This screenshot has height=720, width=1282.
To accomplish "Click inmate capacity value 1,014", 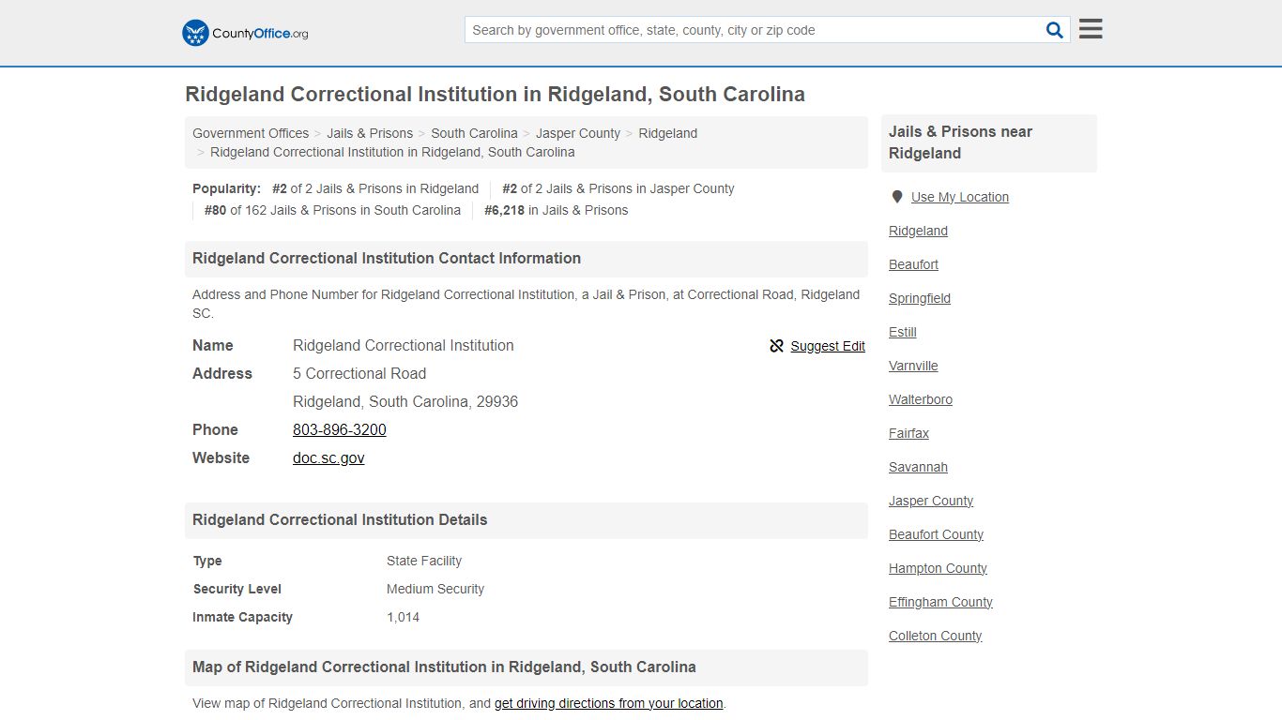I will click(x=403, y=617).
